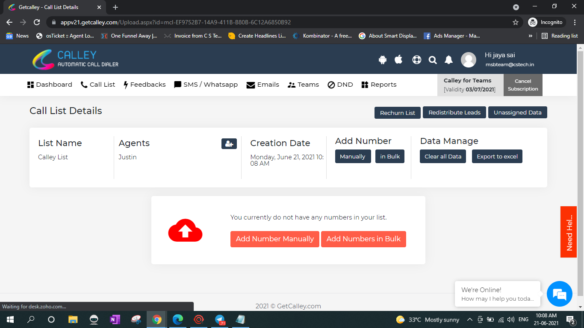Reload the page with refresh icon
This screenshot has width=584, height=328.
point(37,22)
